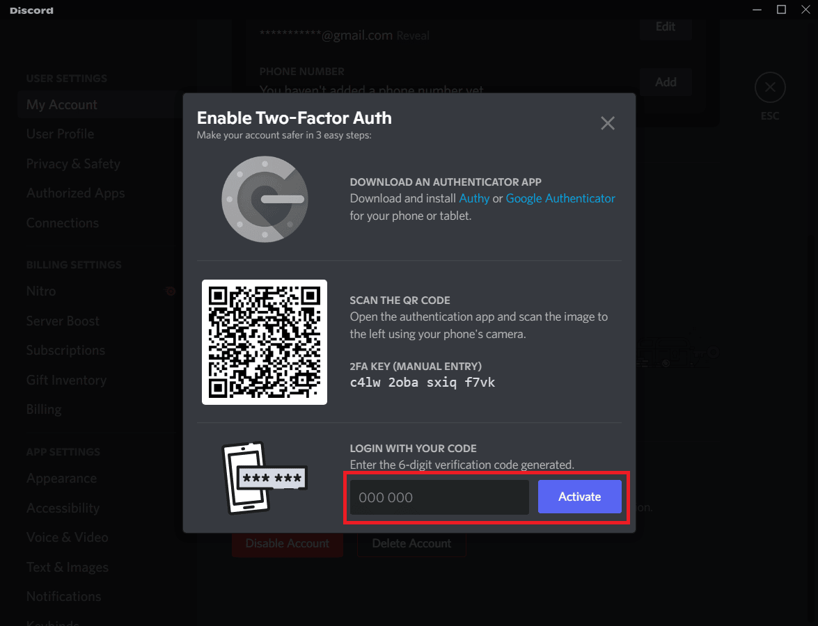The width and height of the screenshot is (818, 626).
Task: Click the Nitro badge icon in sidebar
Action: point(170,291)
